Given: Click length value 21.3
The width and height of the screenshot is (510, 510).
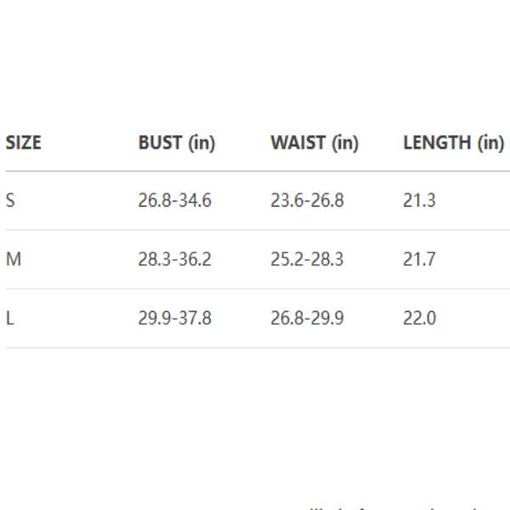Looking at the screenshot, I should pyautogui.click(x=419, y=201).
